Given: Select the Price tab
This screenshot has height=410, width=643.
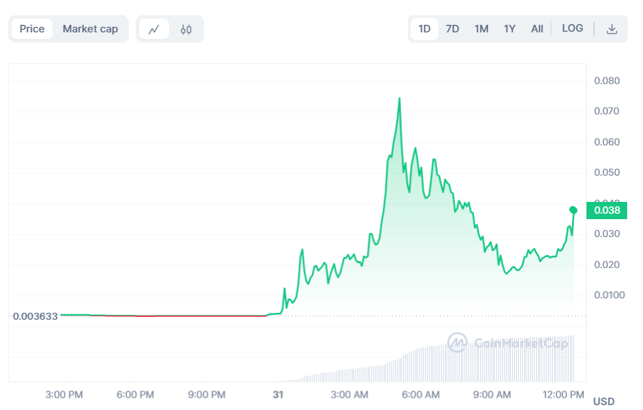Looking at the screenshot, I should point(32,29).
